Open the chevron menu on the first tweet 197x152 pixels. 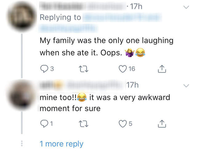tap(186, 7)
